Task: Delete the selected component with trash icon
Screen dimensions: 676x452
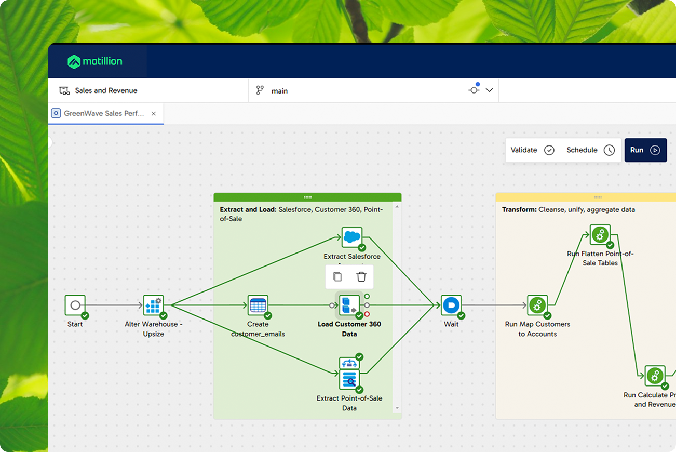Action: point(361,277)
